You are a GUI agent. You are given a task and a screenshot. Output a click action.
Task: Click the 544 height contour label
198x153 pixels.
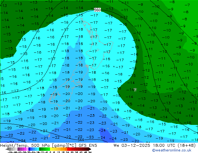pyautogui.click(x=81, y=140)
